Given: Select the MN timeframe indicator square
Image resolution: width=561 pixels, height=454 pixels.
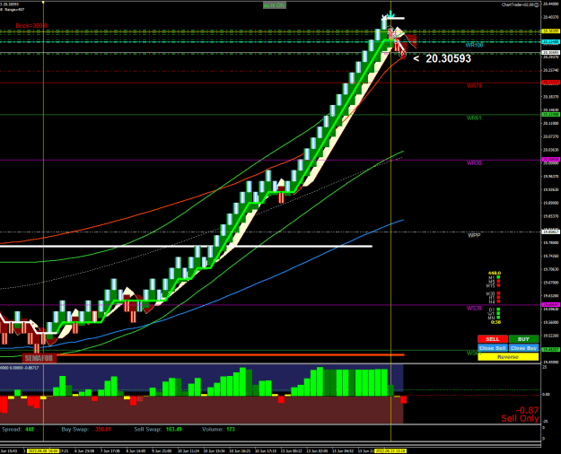Looking at the screenshot, I should click(x=498, y=318).
